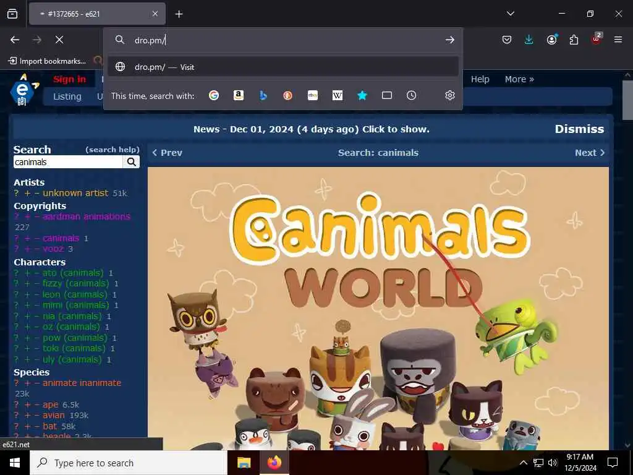Search history with the clock icon
Screen dimensions: 633x475
411,95
